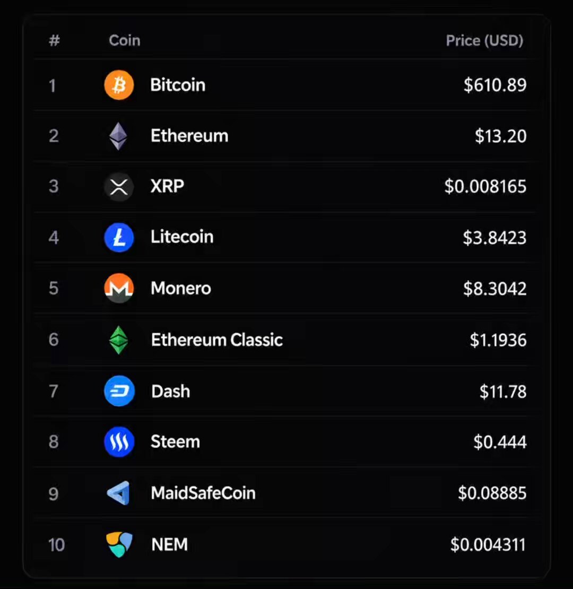Select the MaidSafeCoin triangle logo
Image resolution: width=573 pixels, height=589 pixels.
[119, 493]
